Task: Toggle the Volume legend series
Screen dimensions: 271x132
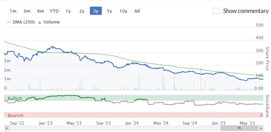Action: point(49,22)
